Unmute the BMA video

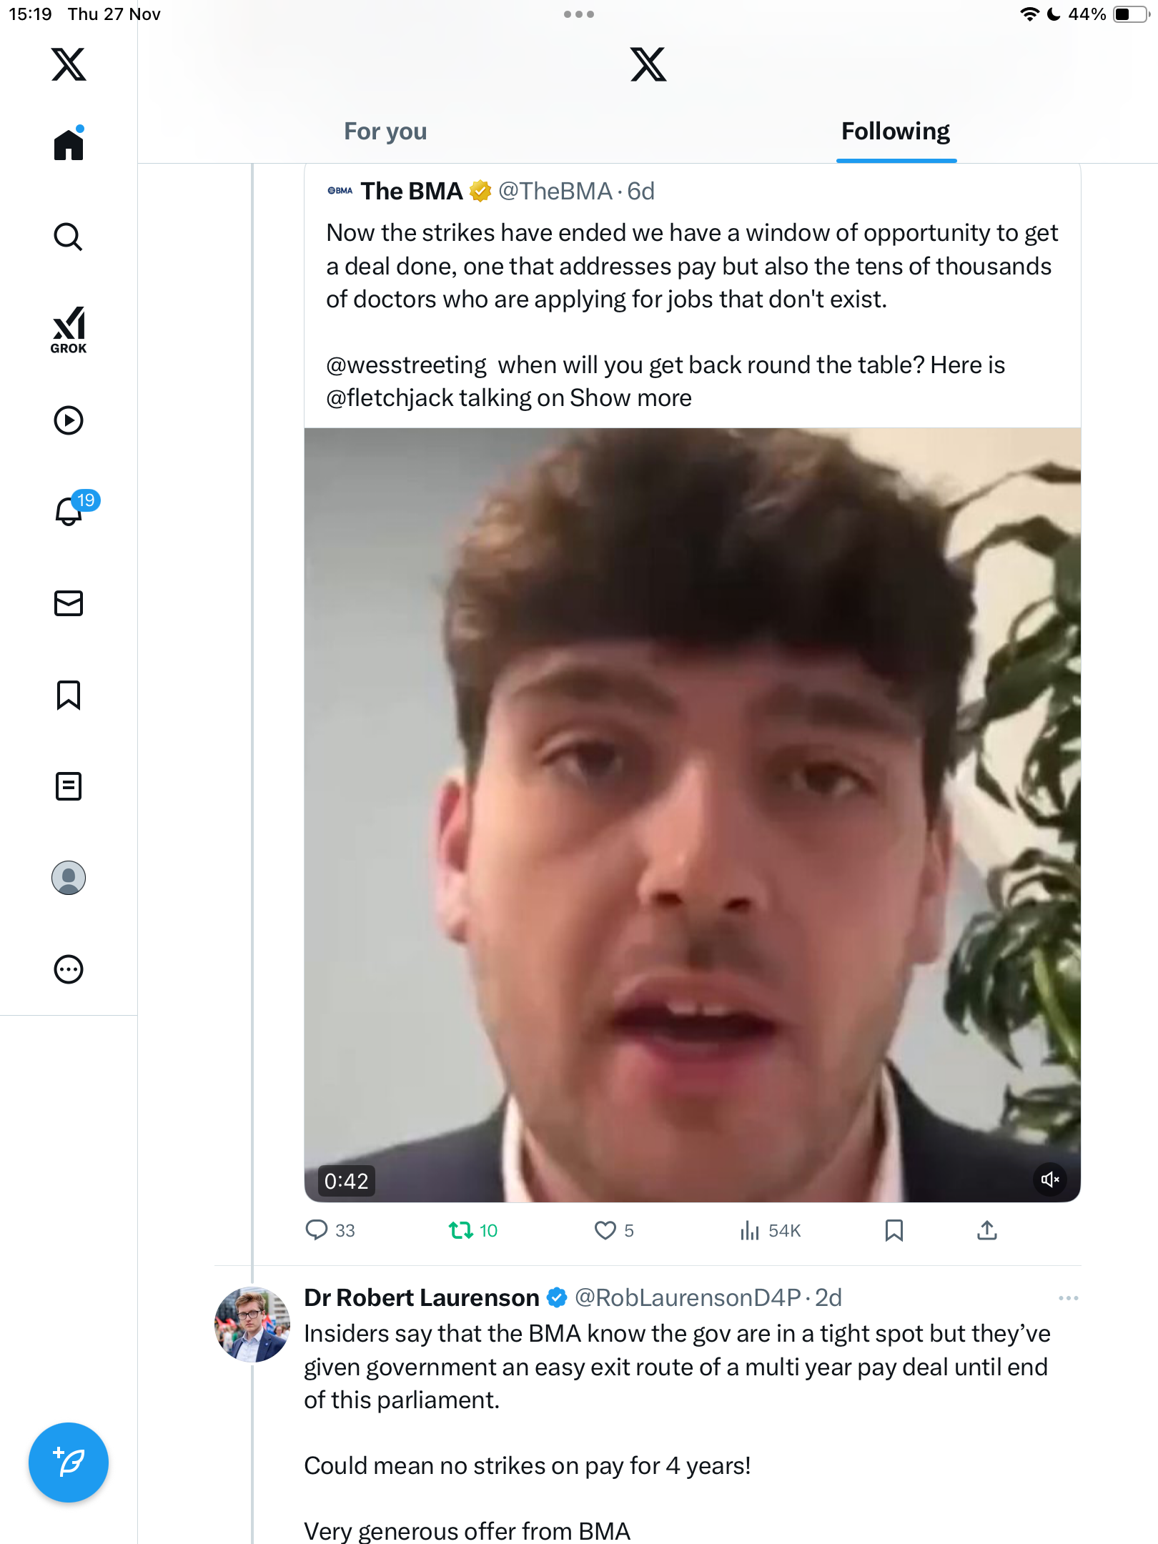pyautogui.click(x=1050, y=1179)
